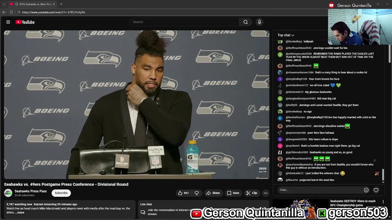Viewport: 392px width, 220px height.
Task: Open a new browser tab
Action: pyautogui.click(x=61, y=4)
